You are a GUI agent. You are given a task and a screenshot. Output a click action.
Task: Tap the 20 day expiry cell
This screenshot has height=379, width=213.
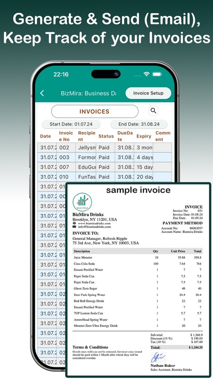(x=144, y=177)
